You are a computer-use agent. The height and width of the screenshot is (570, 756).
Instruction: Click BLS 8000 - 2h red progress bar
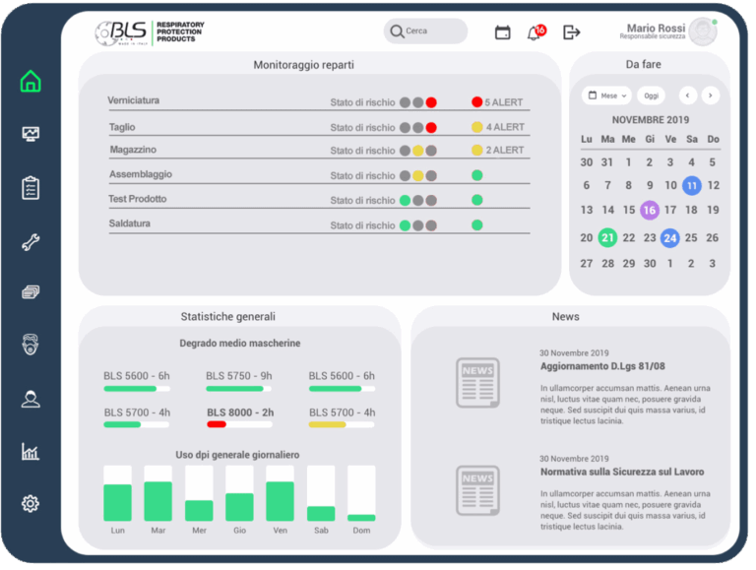coord(239,424)
